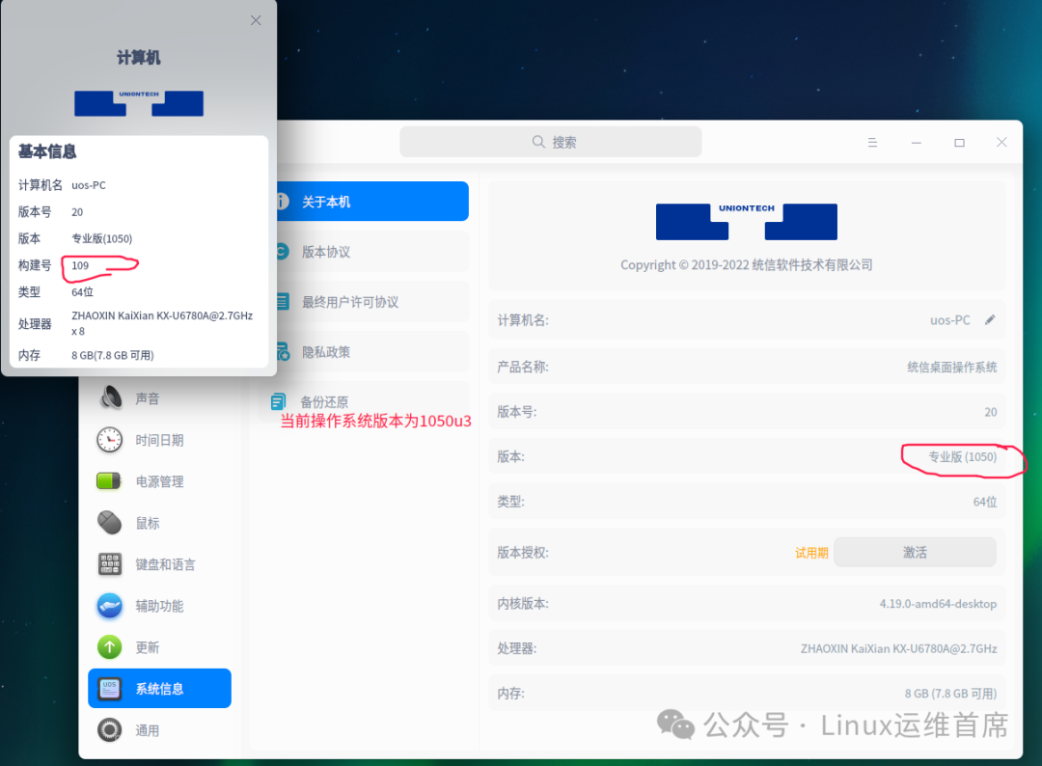Open Keyboard and Language (键盘和语言) settings
The height and width of the screenshot is (766, 1042).
coord(159,564)
